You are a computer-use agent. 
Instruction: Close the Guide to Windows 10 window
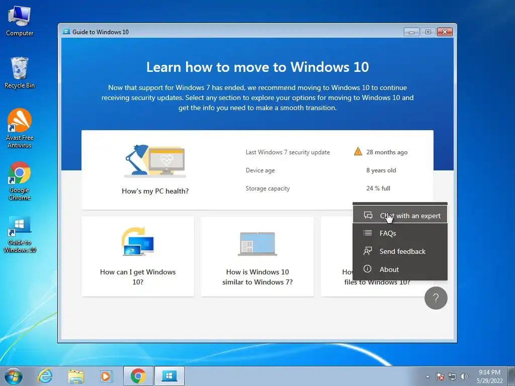coord(445,32)
